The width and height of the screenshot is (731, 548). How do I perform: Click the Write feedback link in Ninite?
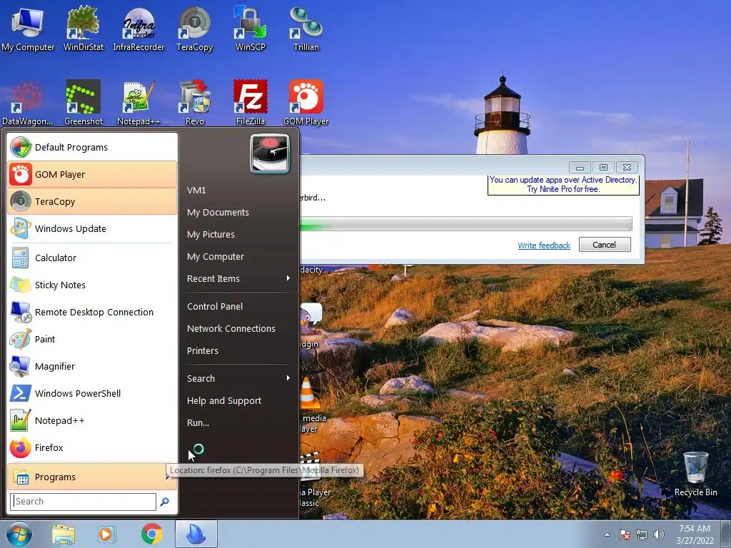click(543, 245)
